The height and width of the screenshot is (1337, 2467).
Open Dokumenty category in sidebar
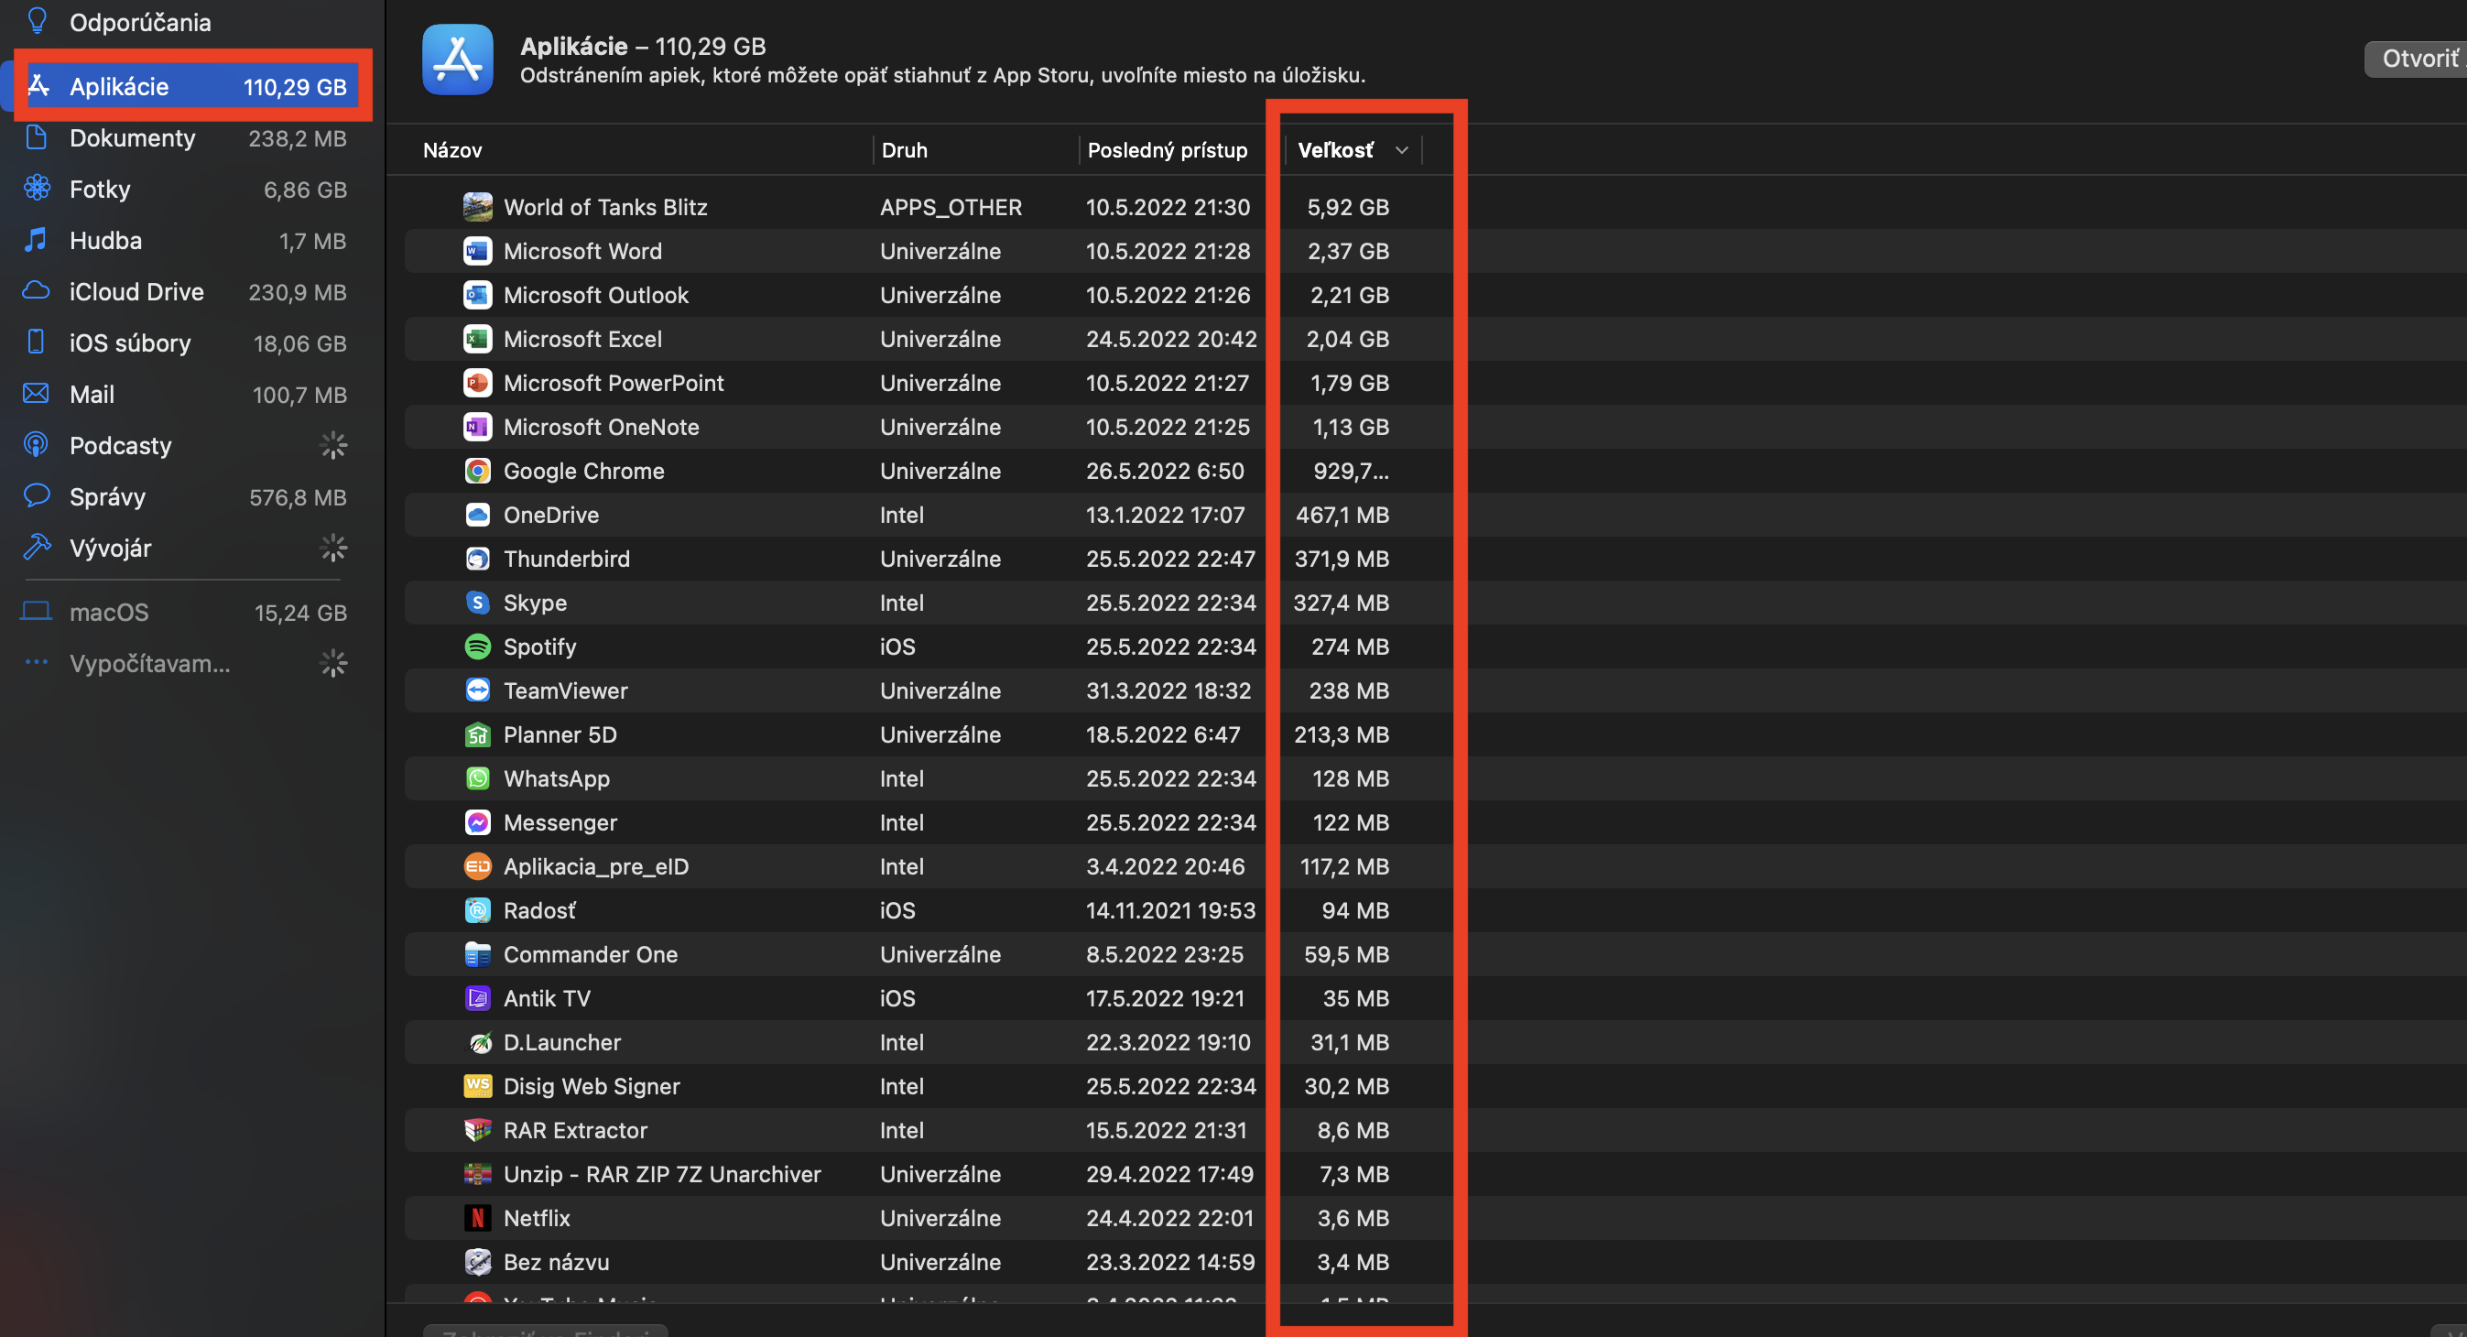[132, 139]
